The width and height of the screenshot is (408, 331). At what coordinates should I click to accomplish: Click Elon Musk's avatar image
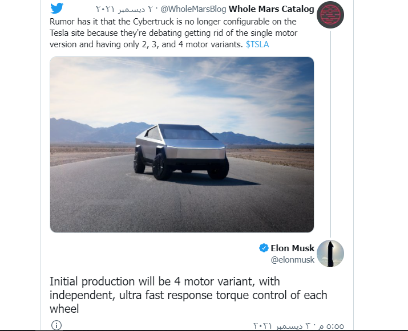point(330,254)
